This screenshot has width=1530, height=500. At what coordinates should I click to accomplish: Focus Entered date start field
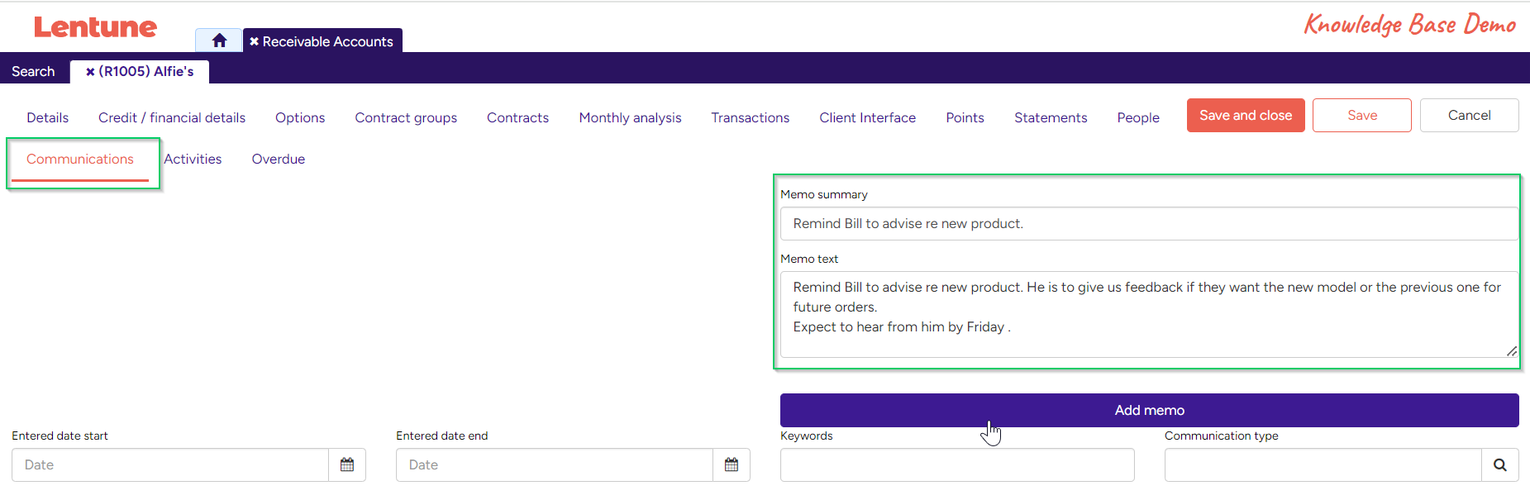(170, 464)
